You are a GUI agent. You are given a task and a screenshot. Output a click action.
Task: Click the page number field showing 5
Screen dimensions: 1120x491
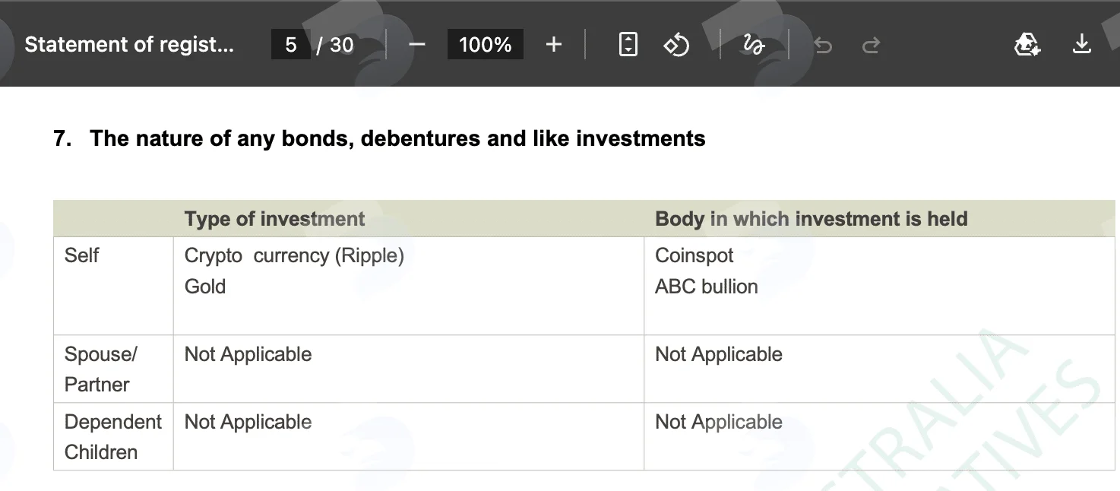(x=291, y=45)
